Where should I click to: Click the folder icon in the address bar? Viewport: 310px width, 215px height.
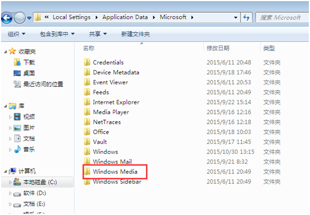click(x=38, y=17)
